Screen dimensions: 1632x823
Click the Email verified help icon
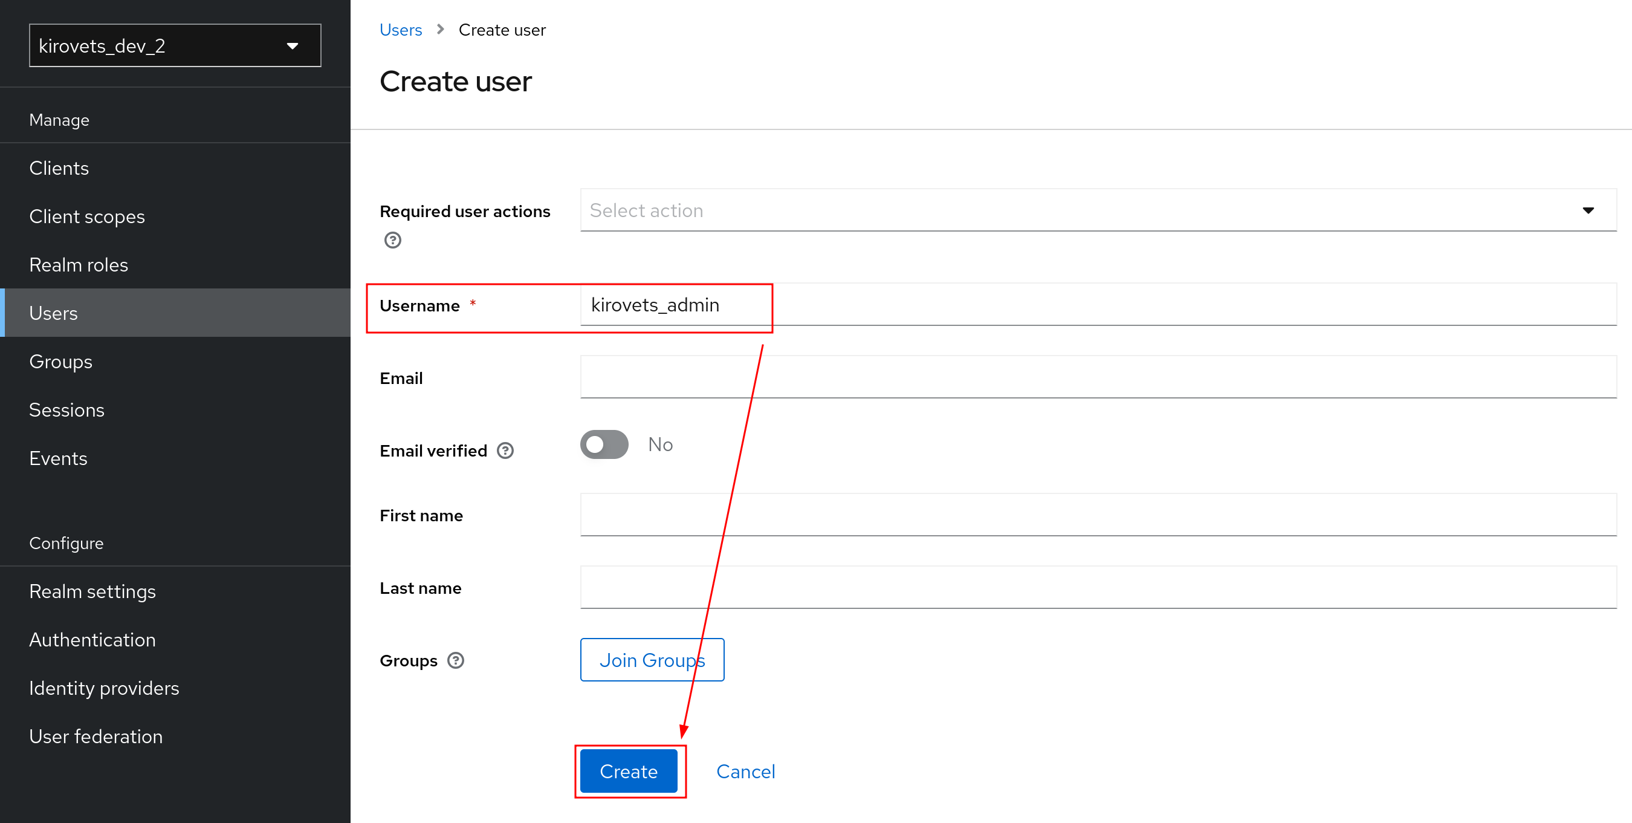point(505,450)
